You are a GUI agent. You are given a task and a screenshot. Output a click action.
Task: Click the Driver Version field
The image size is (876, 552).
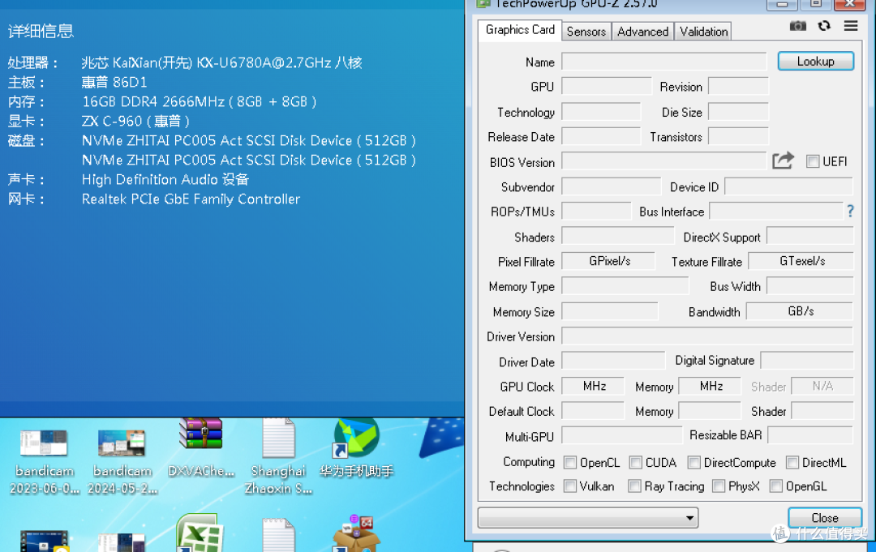click(x=707, y=336)
